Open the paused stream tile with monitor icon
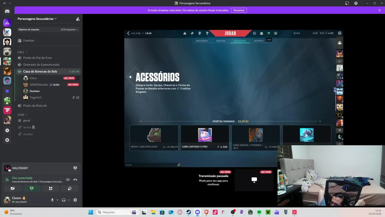The image size is (385, 217). (x=254, y=180)
